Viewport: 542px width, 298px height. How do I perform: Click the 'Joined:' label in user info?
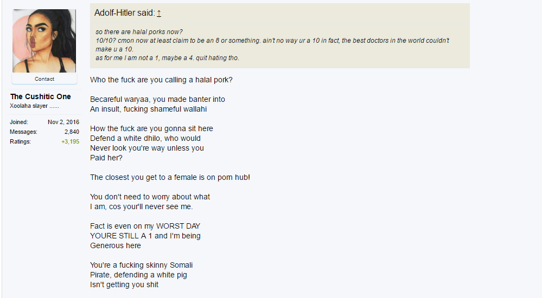point(19,122)
